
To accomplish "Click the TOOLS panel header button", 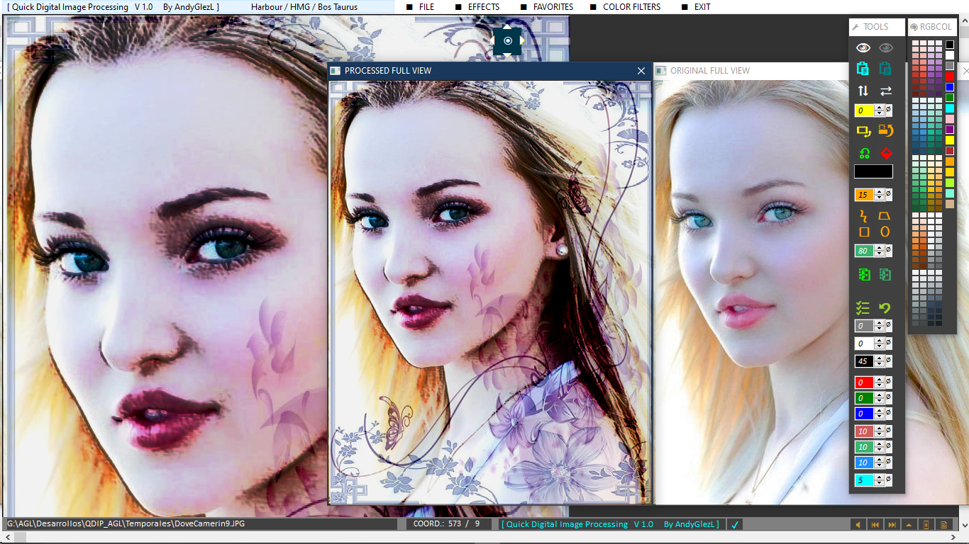I will (x=877, y=27).
